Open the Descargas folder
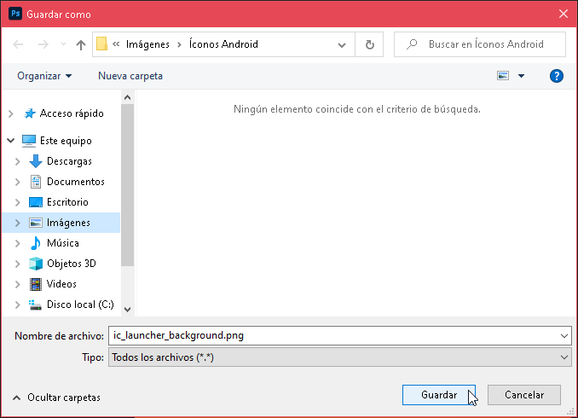578x418 pixels. (69, 161)
